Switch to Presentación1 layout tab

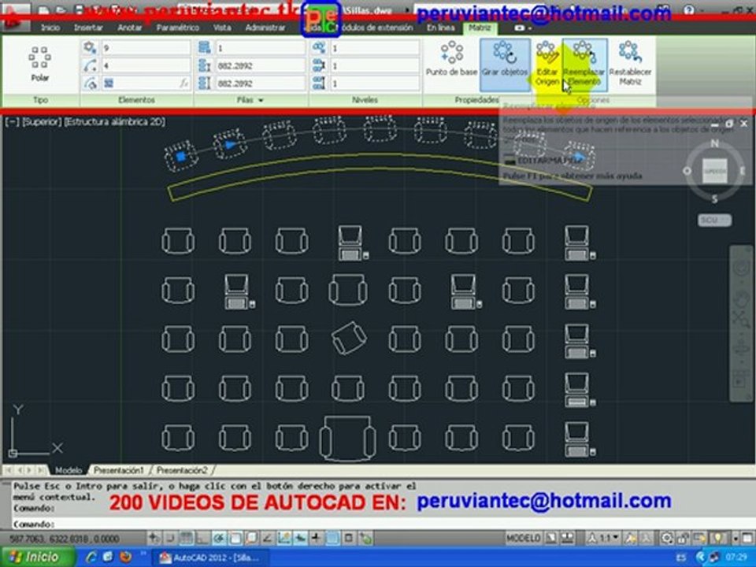coord(119,470)
